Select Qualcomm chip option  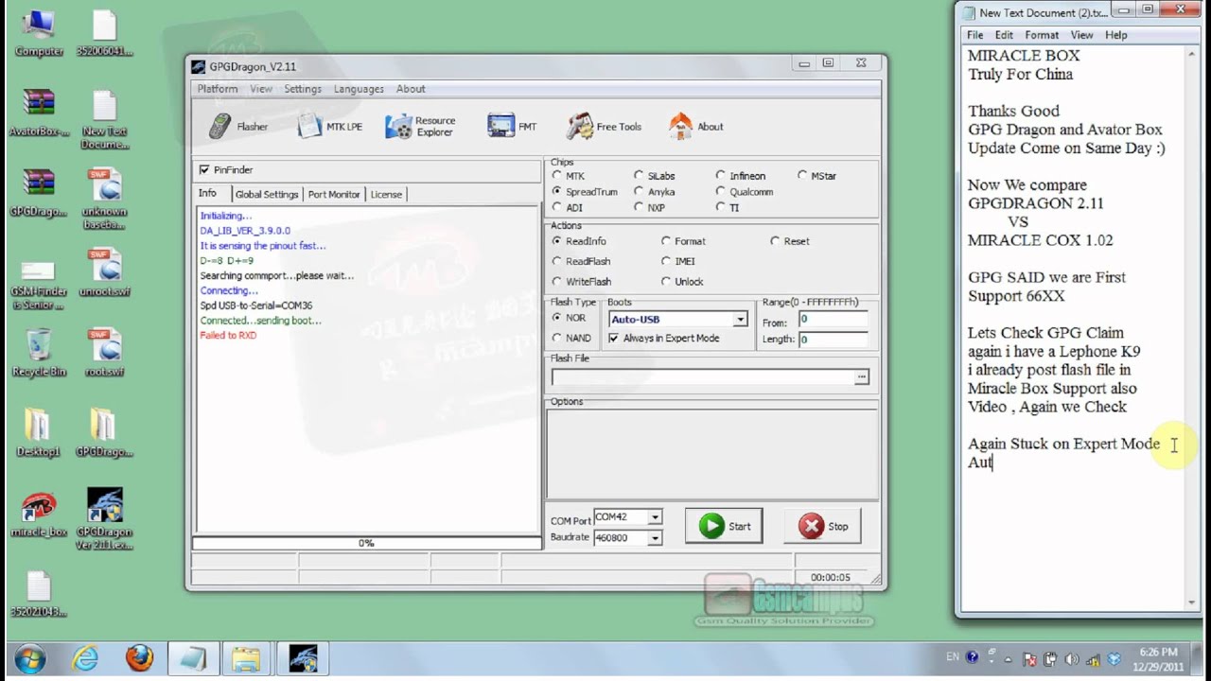[x=721, y=192]
